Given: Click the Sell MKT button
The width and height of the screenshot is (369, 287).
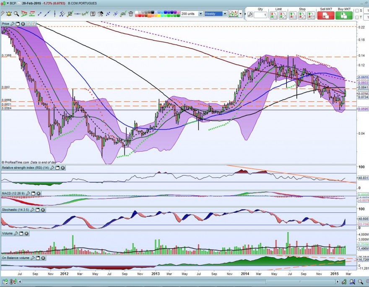Looking at the screenshot, I should click(326, 16).
